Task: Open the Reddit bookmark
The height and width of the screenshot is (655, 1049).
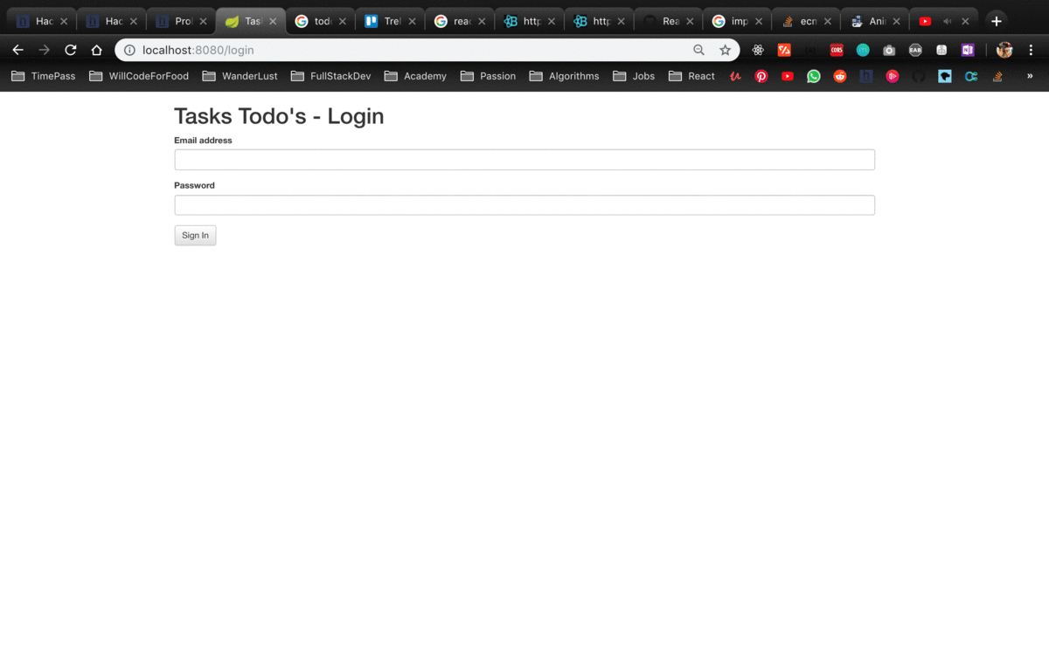Action: pos(840,76)
